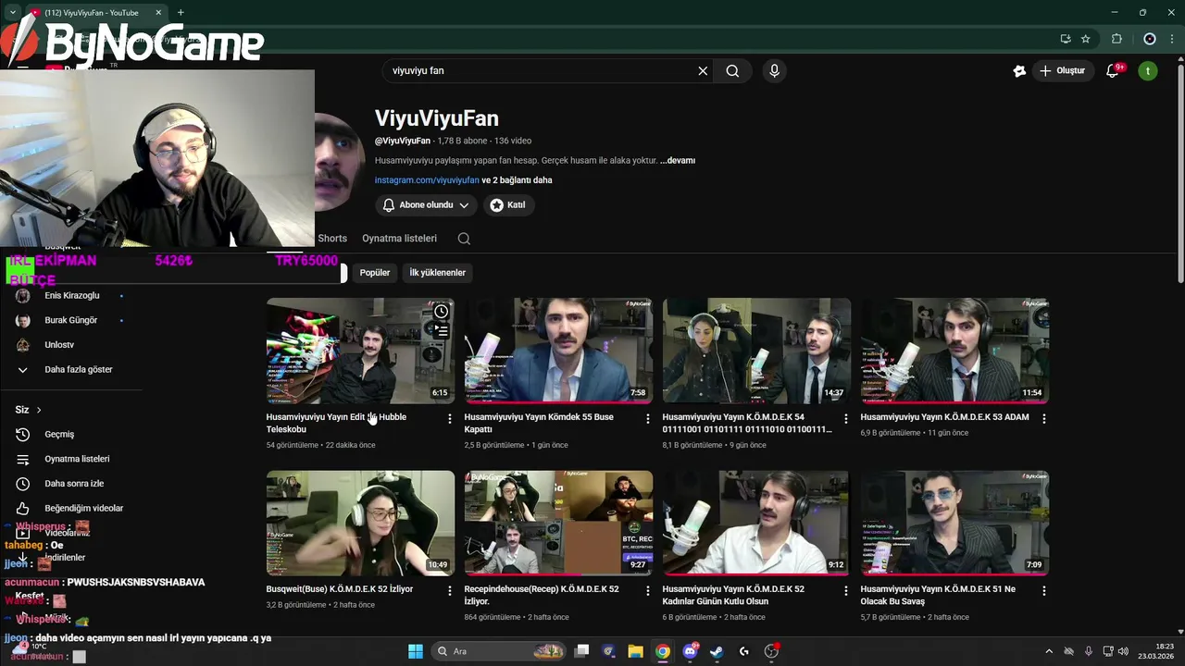
Task: Add Hubble Teleskobu video to queue
Action: [x=442, y=330]
